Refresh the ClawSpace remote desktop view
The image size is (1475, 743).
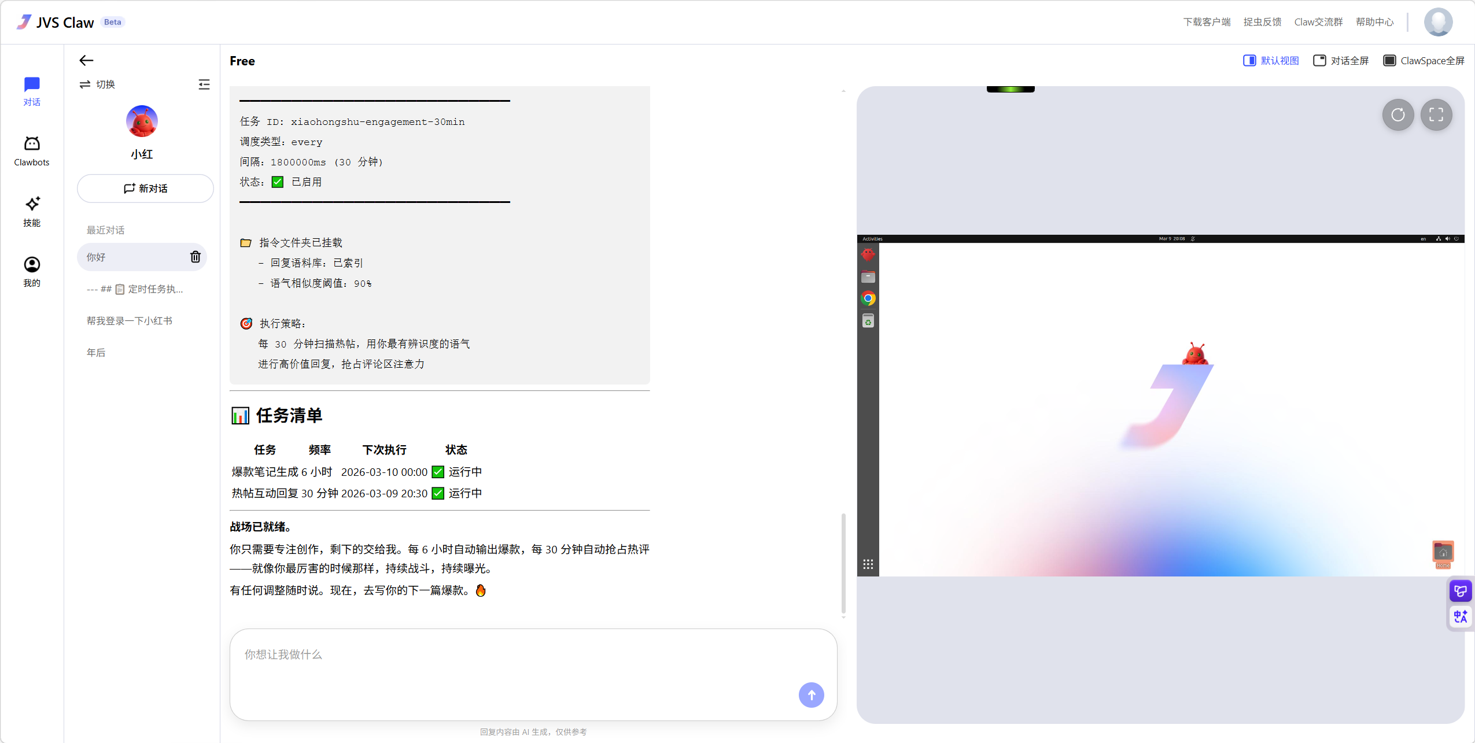pos(1398,115)
